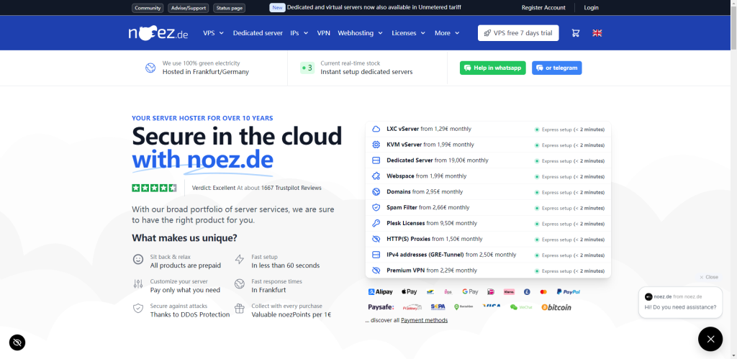
Task: Click the chip icon beside KVM vServer
Action: tap(376, 145)
